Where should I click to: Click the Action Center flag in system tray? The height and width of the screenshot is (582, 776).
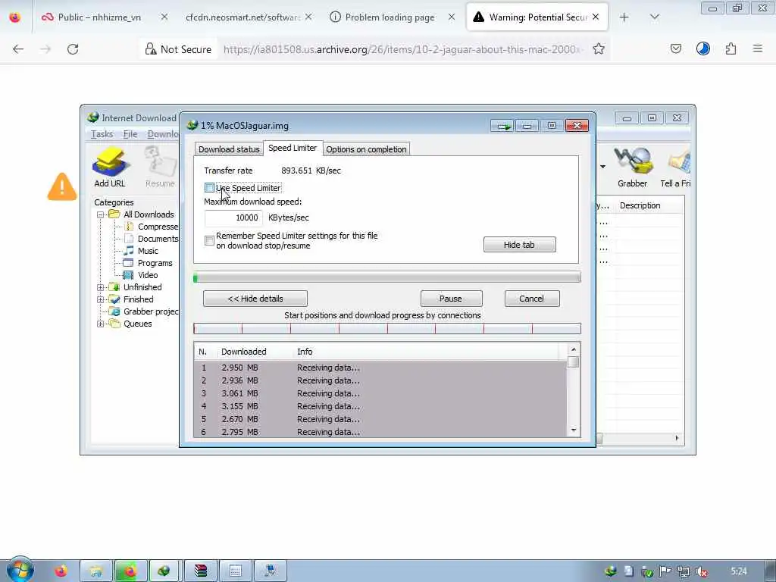click(x=665, y=571)
